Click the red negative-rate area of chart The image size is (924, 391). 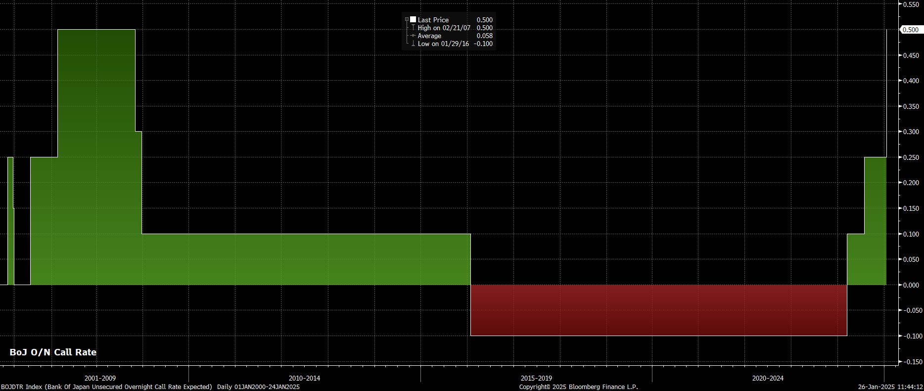pyautogui.click(x=658, y=310)
